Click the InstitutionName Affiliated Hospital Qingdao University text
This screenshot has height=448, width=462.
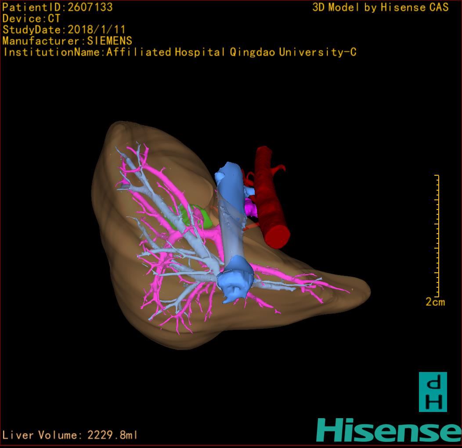pos(180,52)
